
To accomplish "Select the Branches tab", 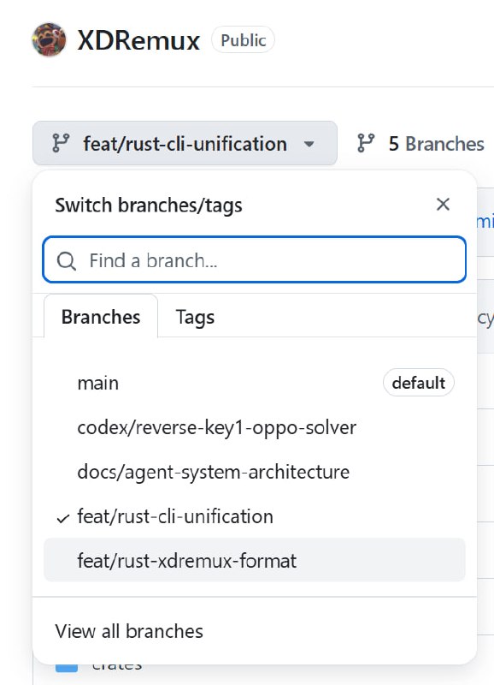I will point(101,317).
